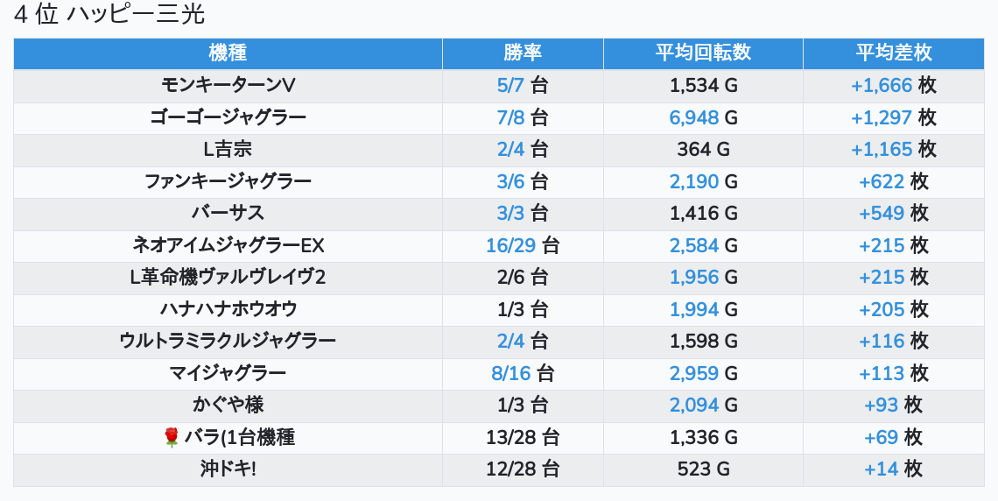Click ウルトラミラクルジャグラー machine name
Image resolution: width=998 pixels, height=501 pixels.
228,341
